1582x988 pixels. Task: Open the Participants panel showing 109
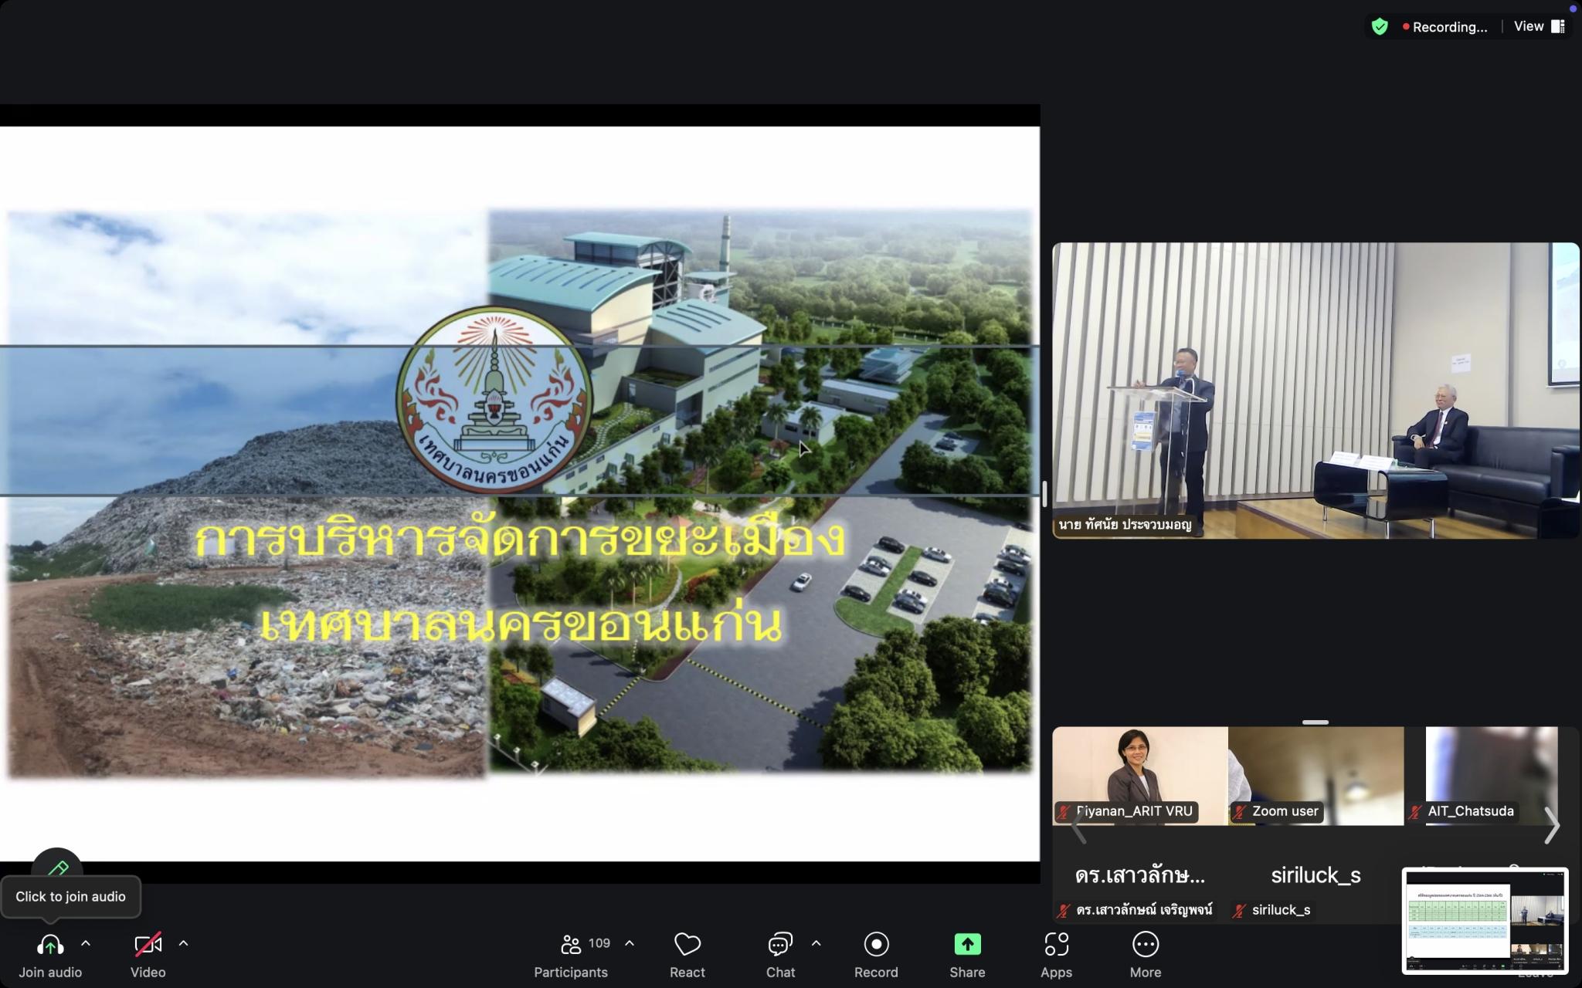[x=571, y=956]
